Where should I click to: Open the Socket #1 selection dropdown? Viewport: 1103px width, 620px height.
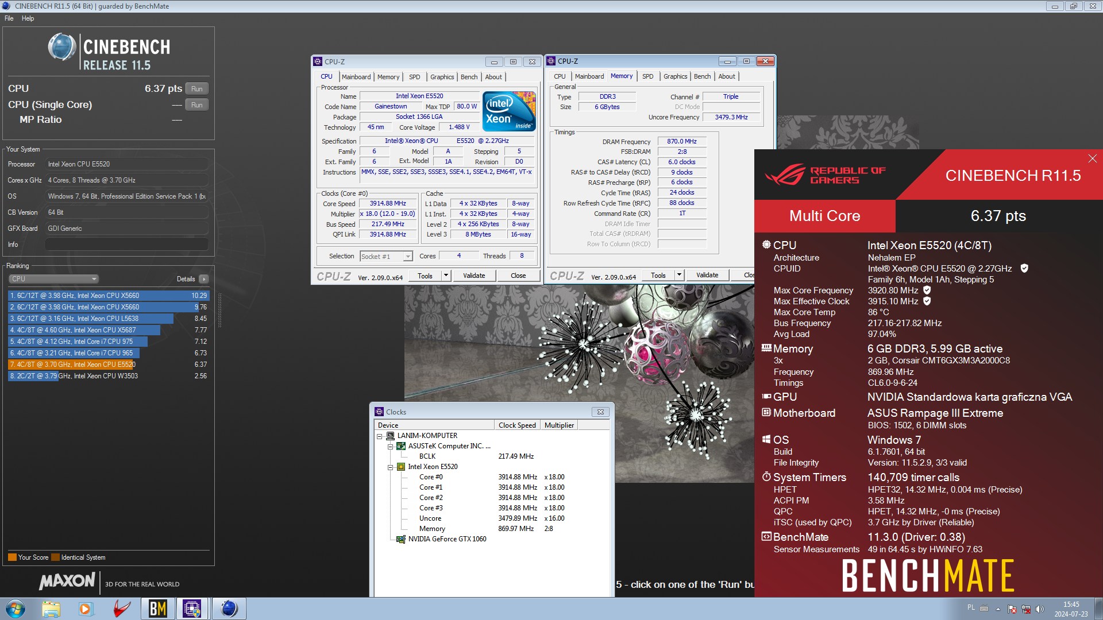click(407, 257)
